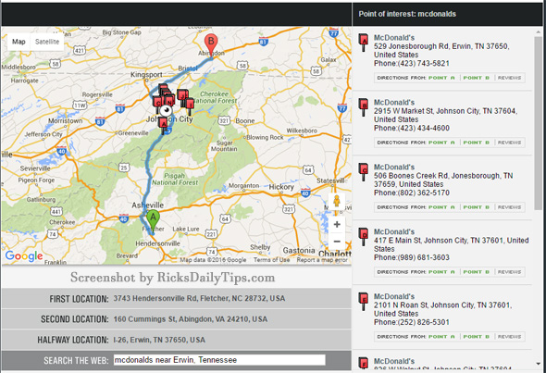546x373 pixels.
Task: Open Street View with the pegman icon
Action: (x=337, y=202)
